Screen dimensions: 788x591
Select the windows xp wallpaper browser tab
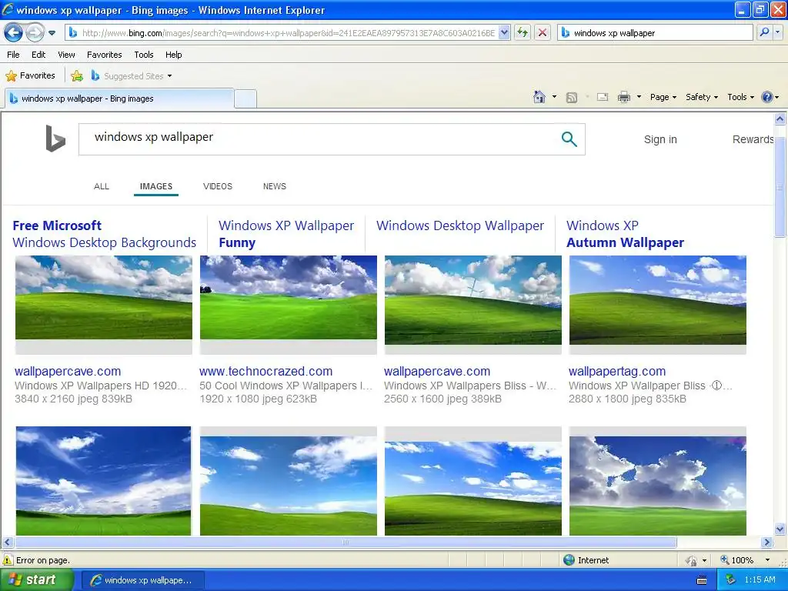[119, 98]
